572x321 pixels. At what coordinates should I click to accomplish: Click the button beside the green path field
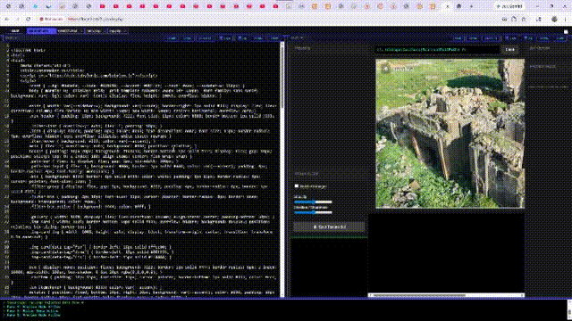pyautogui.click(x=510, y=50)
